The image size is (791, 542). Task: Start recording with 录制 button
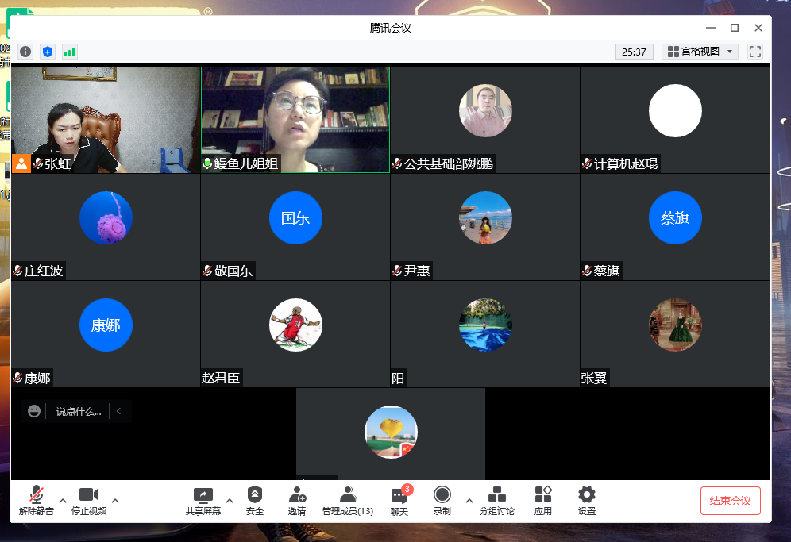(x=442, y=502)
